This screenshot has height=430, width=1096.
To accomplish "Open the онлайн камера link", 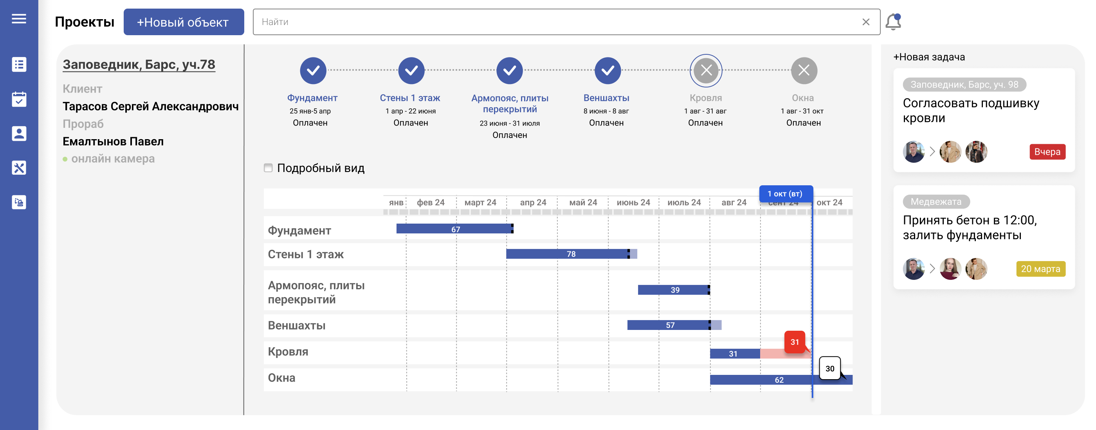I will click(113, 159).
